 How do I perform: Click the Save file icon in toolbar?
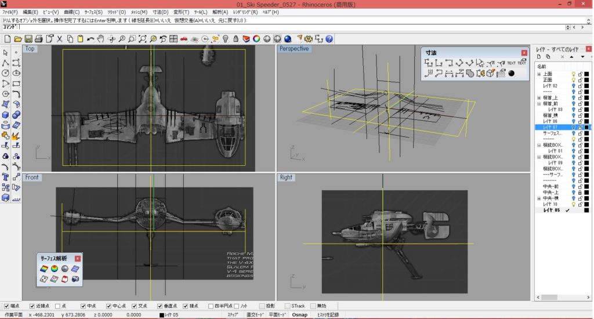click(x=28, y=39)
